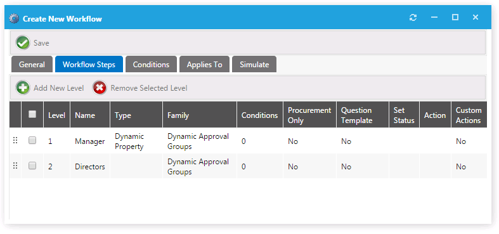Click the green Add New Level plus icon
This screenshot has height=234, width=499.
(23, 88)
